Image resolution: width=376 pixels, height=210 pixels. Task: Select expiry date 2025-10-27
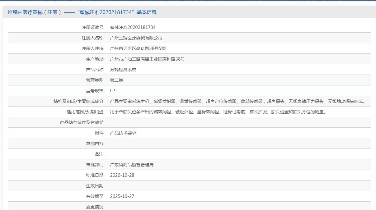pyautogui.click(x=122, y=196)
